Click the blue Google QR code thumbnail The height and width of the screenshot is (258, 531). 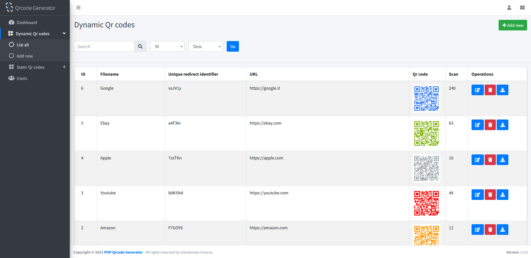[427, 99]
